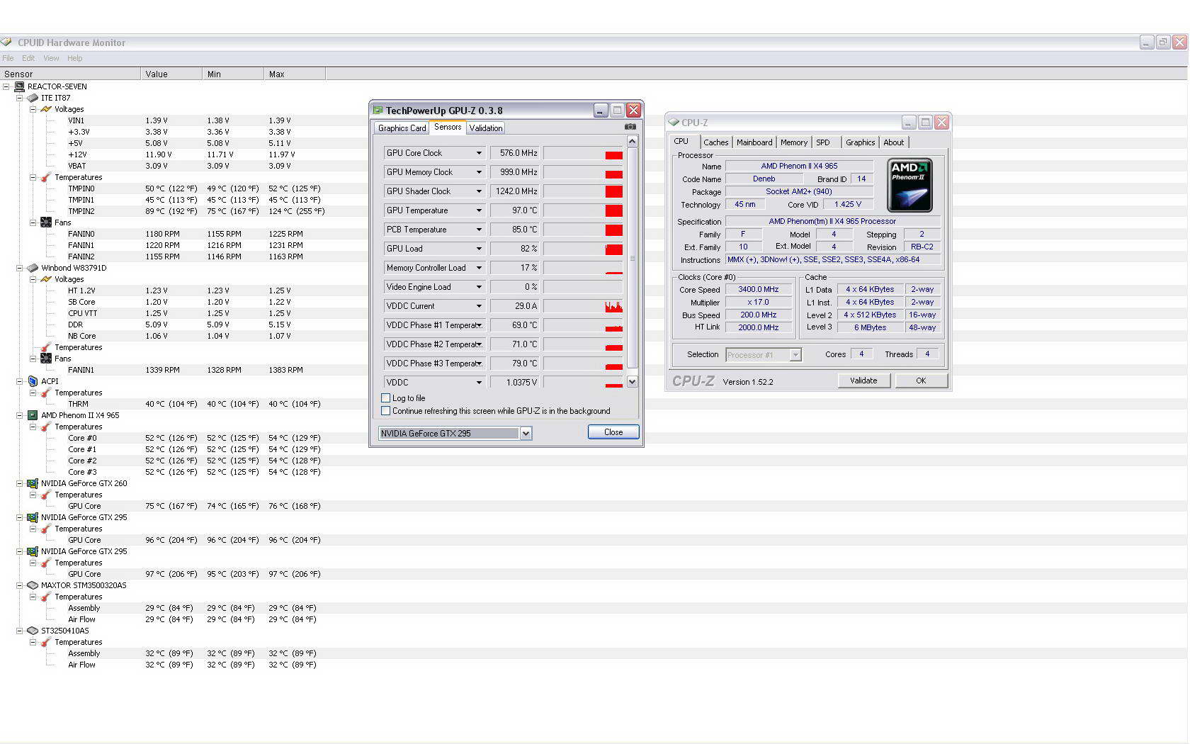
Task: Click the Temperatures icon under ST3250410AS
Action: click(46, 642)
